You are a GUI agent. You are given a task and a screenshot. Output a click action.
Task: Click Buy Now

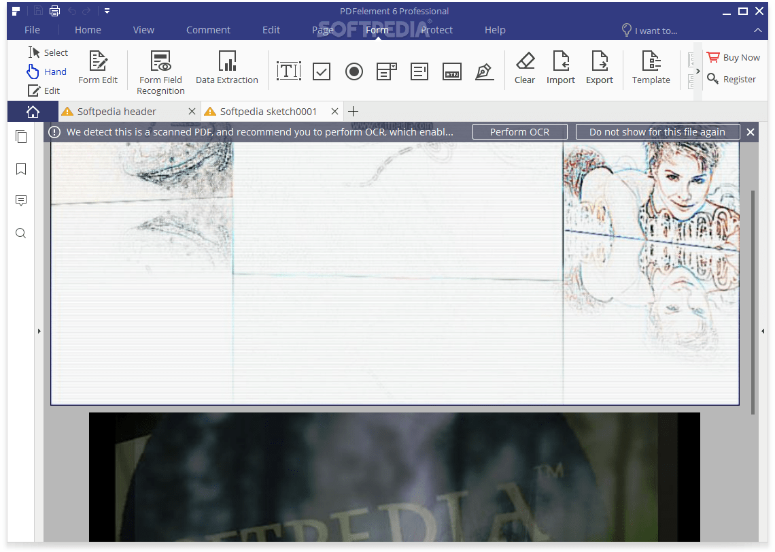pyautogui.click(x=734, y=57)
